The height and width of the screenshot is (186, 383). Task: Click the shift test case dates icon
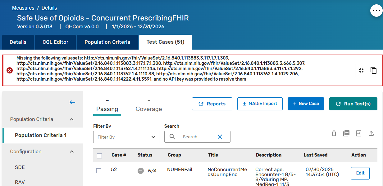359,133
